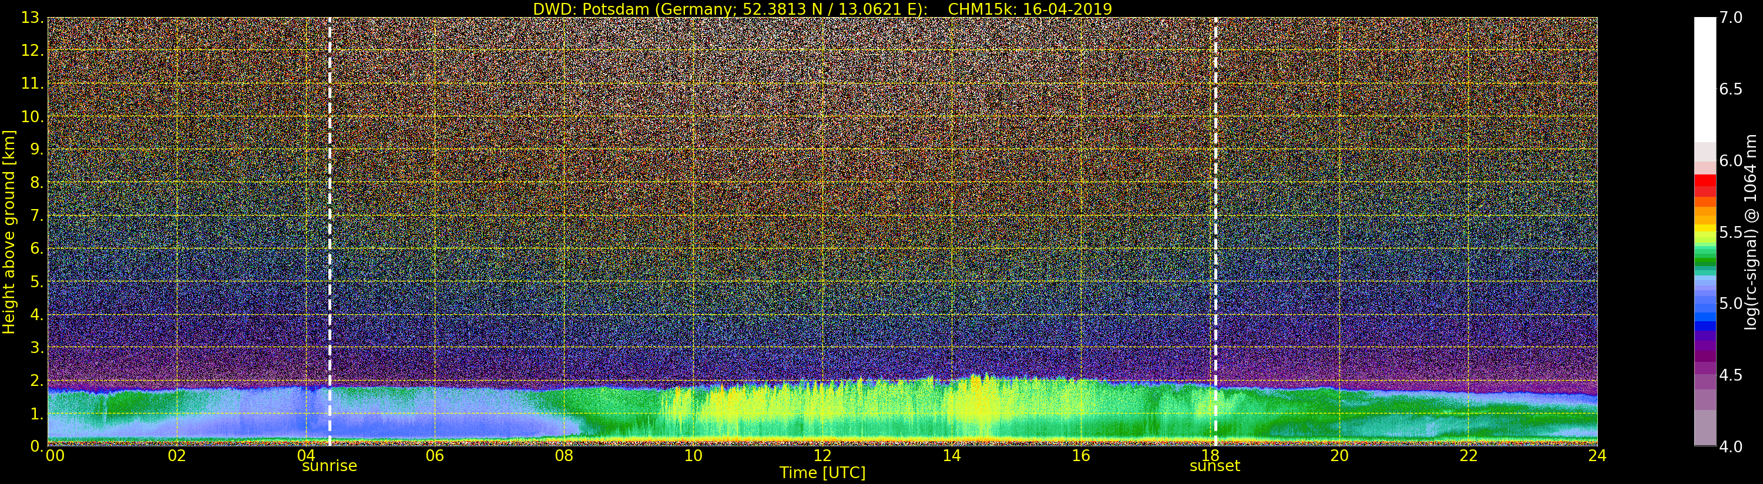
Task: Click the height axis tick label '9.'
Action: (36, 149)
